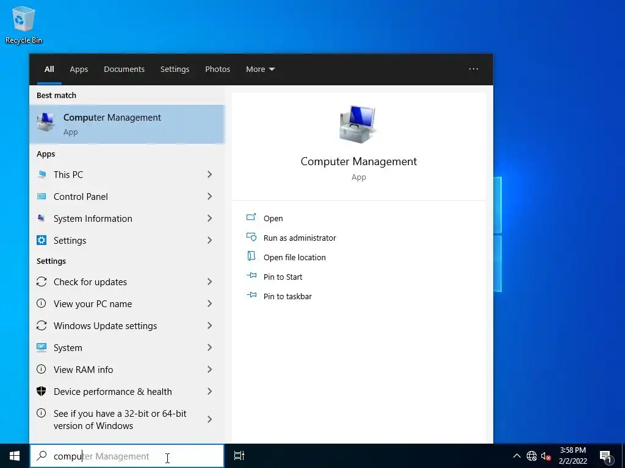The image size is (625, 468).
Task: Switch to the Photos search tab
Action: (x=218, y=69)
